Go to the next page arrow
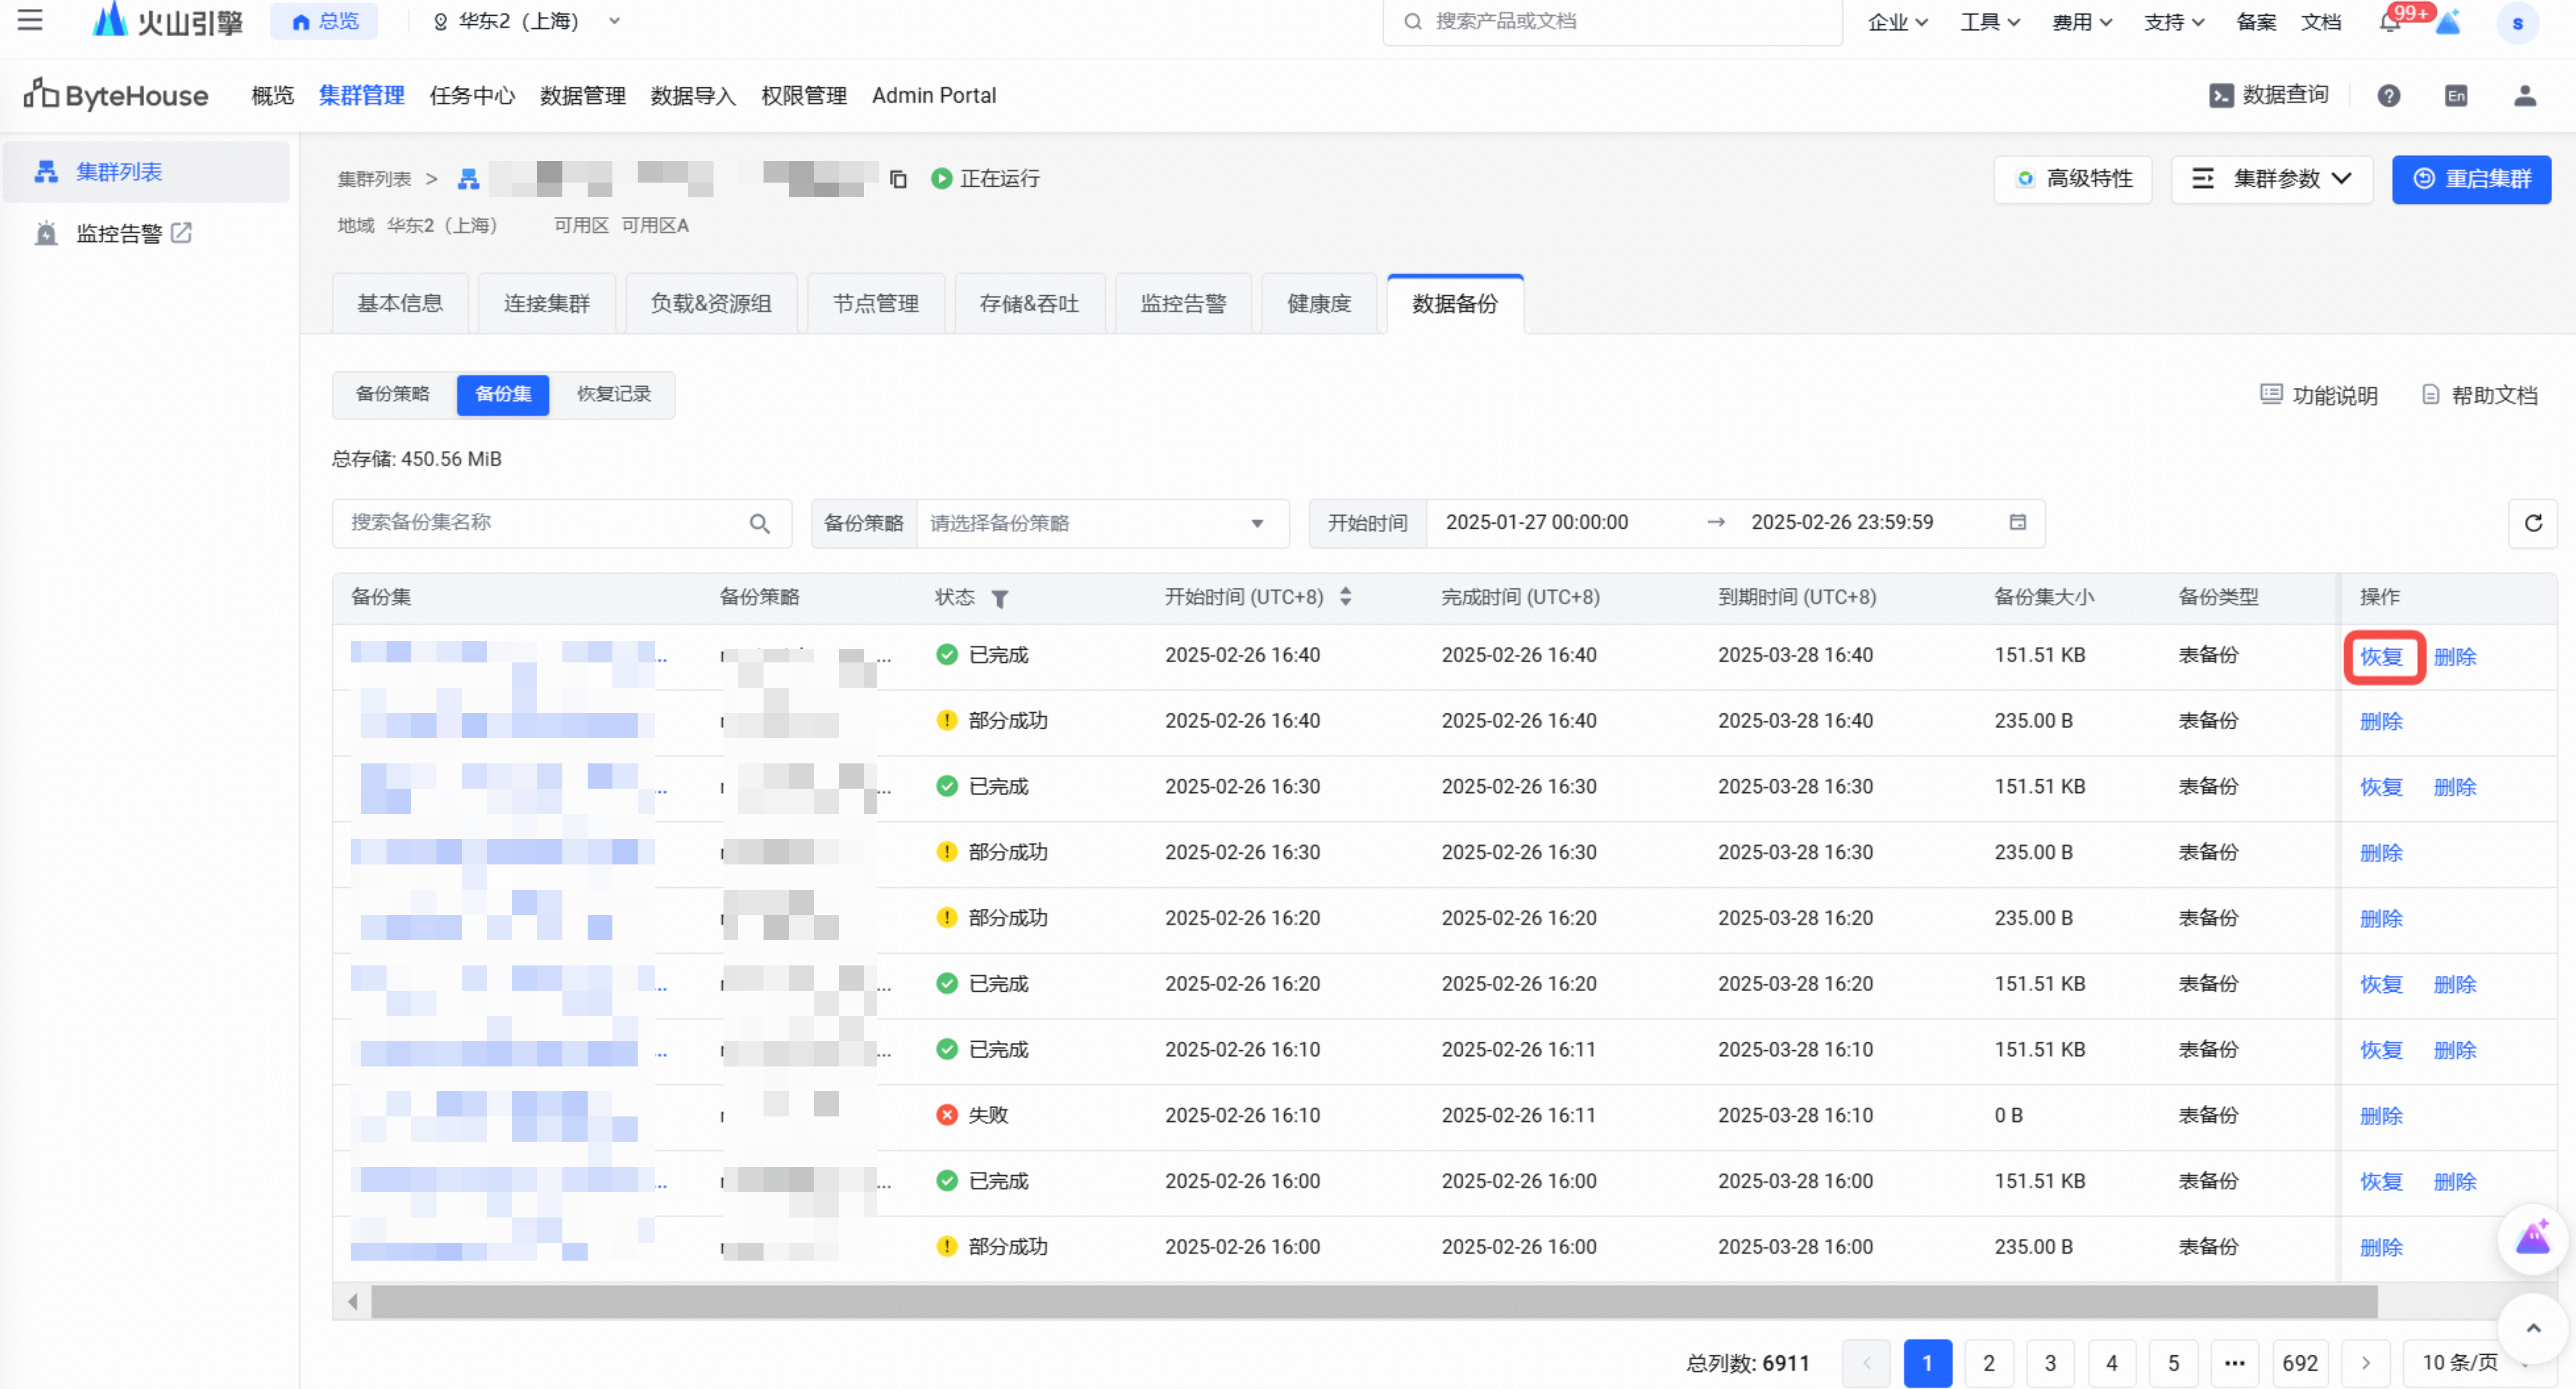Image resolution: width=2576 pixels, height=1389 pixels. 2365,1362
